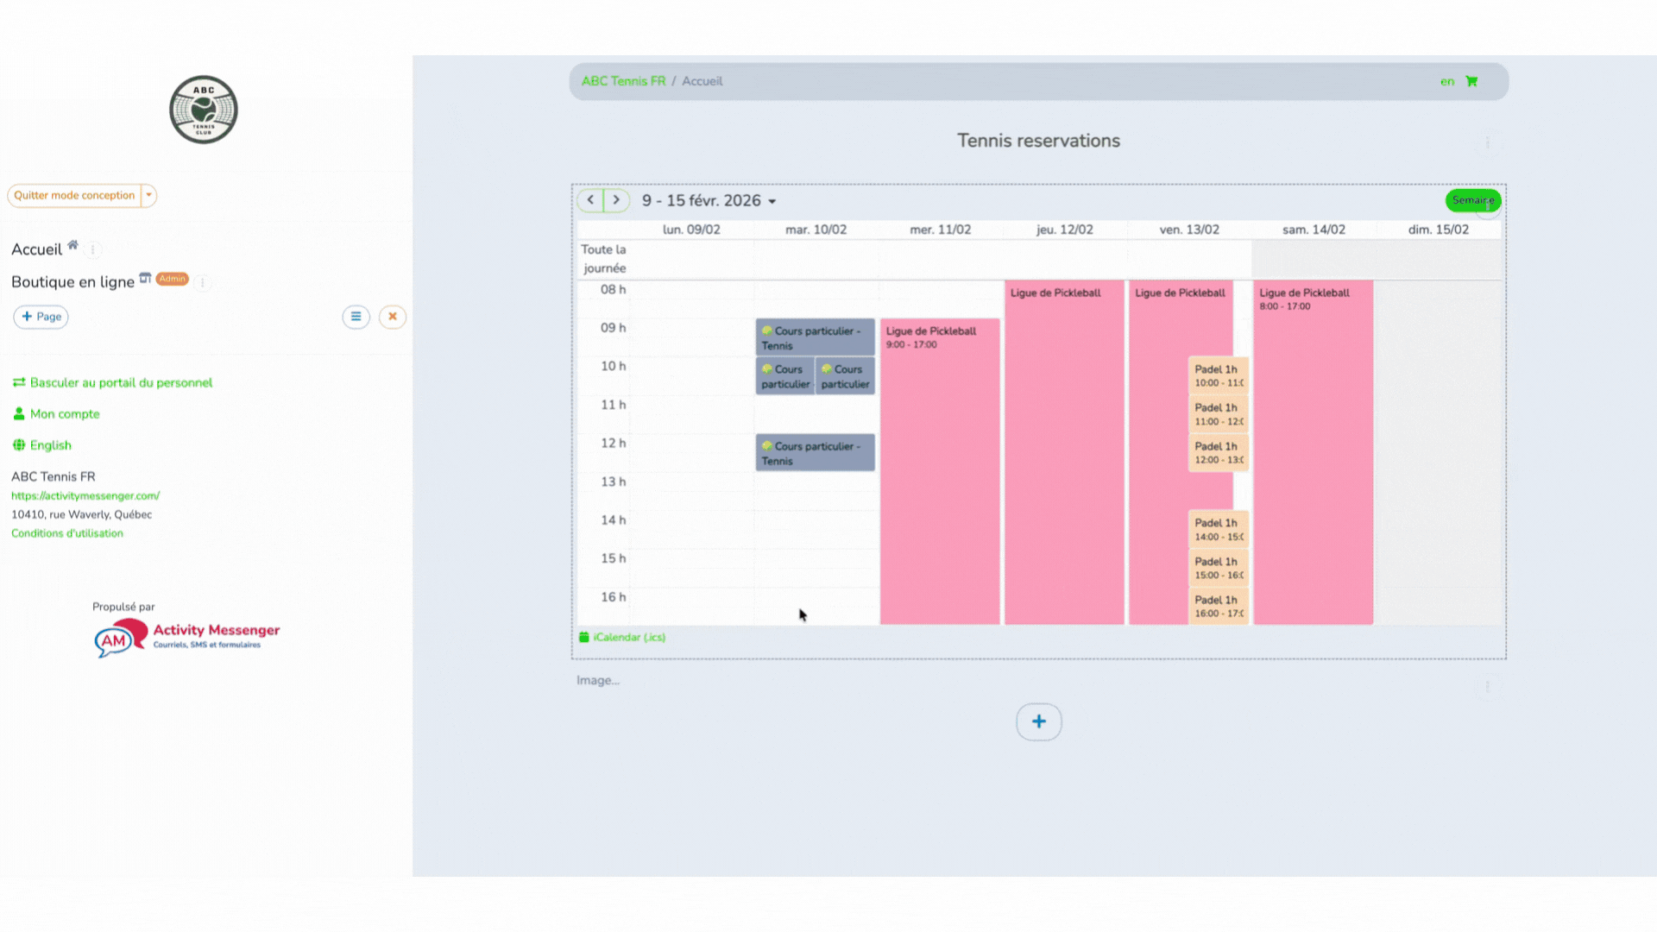Click the hamburger reorder icon near Page button
The width and height of the screenshot is (1657, 932).
coord(356,317)
